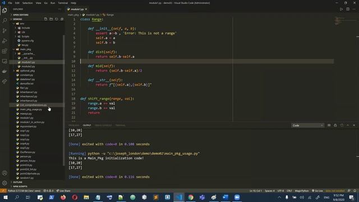The width and height of the screenshot is (359, 202).
Task: Clear the output panel
Action: [329, 125]
